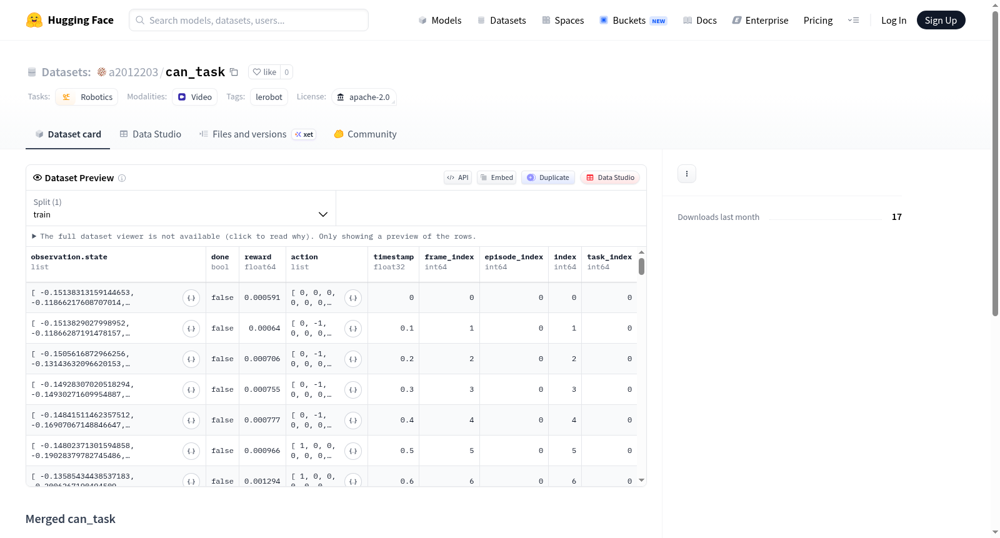Click the Log In link

coord(894,20)
